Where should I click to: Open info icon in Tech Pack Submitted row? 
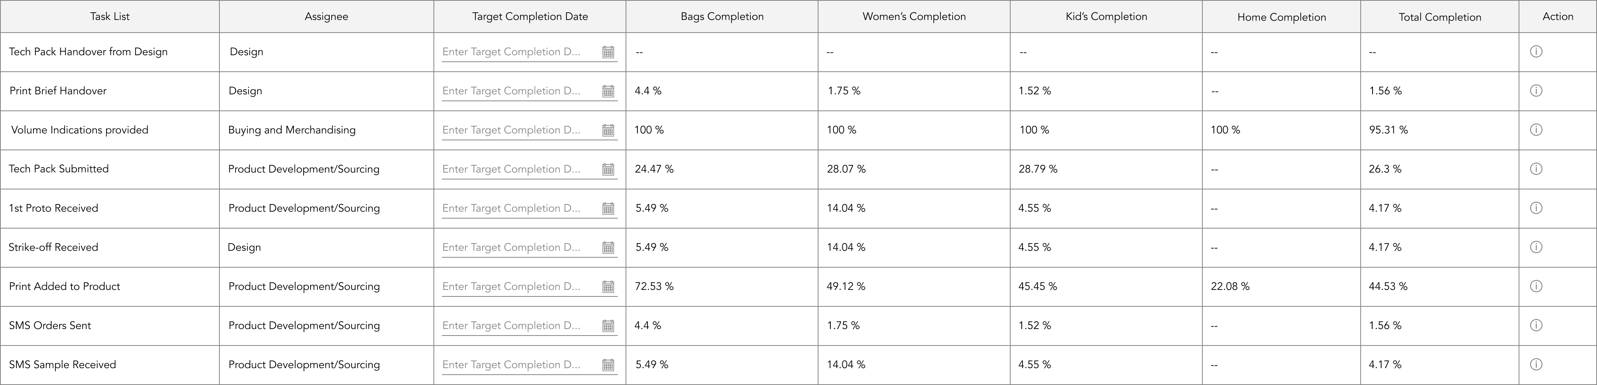pos(1536,168)
